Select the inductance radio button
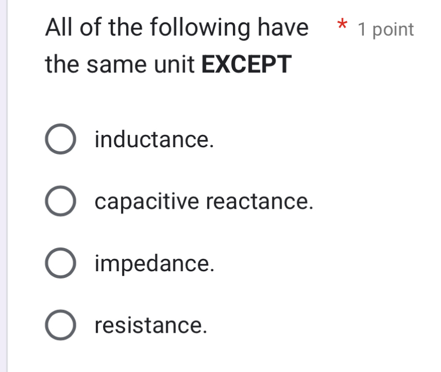 (61, 140)
